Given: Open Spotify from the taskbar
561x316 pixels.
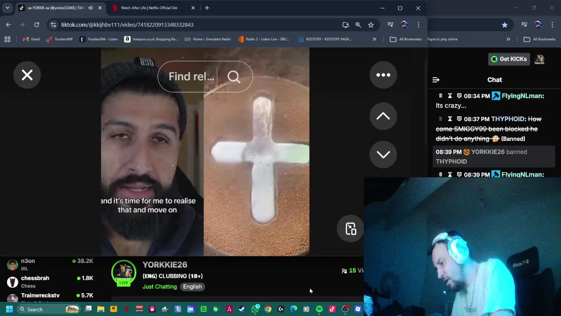Looking at the screenshot, I should 319,309.
